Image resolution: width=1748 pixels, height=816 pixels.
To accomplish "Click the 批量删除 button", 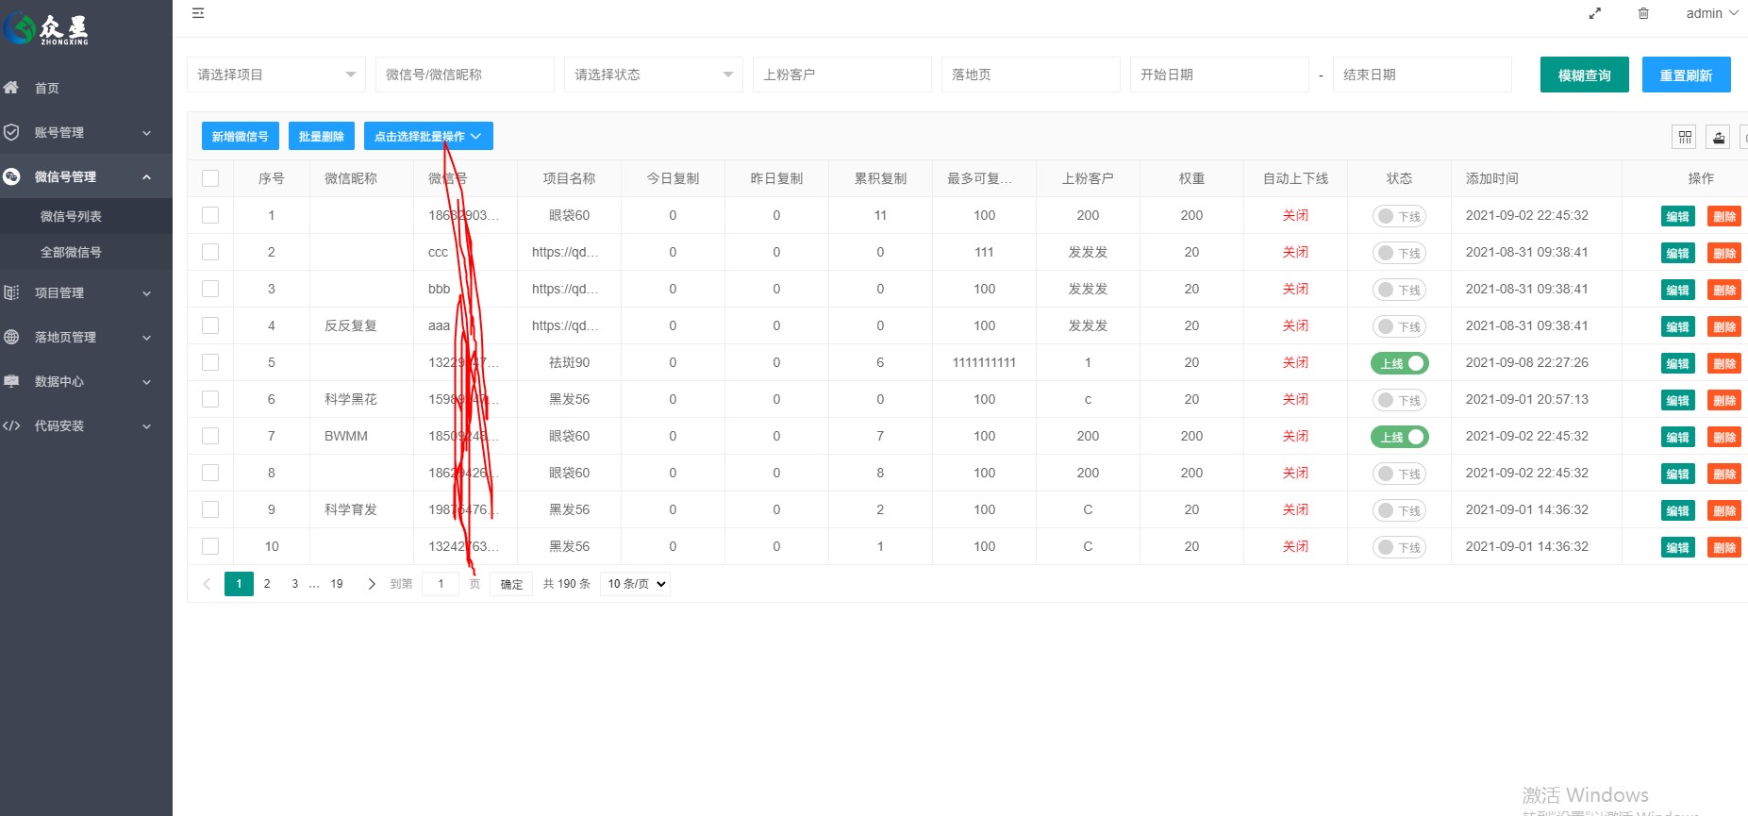I will click(322, 137).
